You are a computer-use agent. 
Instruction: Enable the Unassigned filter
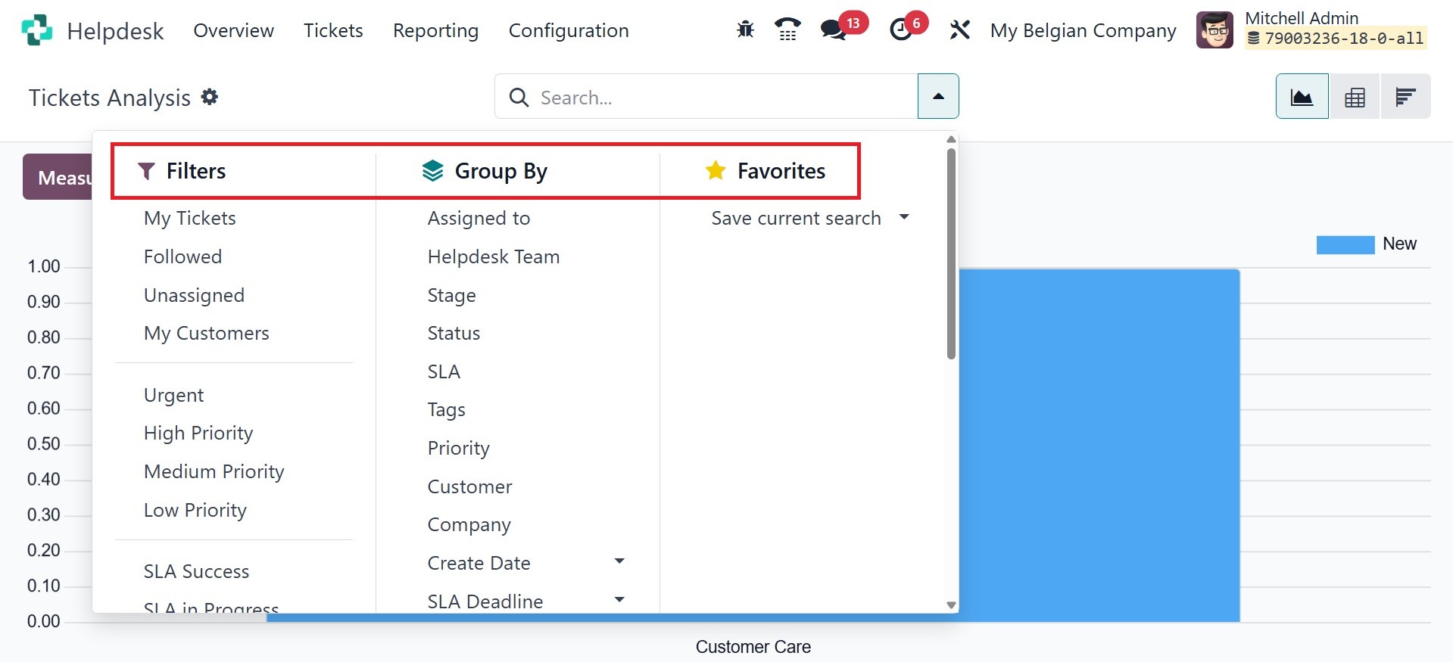click(194, 295)
